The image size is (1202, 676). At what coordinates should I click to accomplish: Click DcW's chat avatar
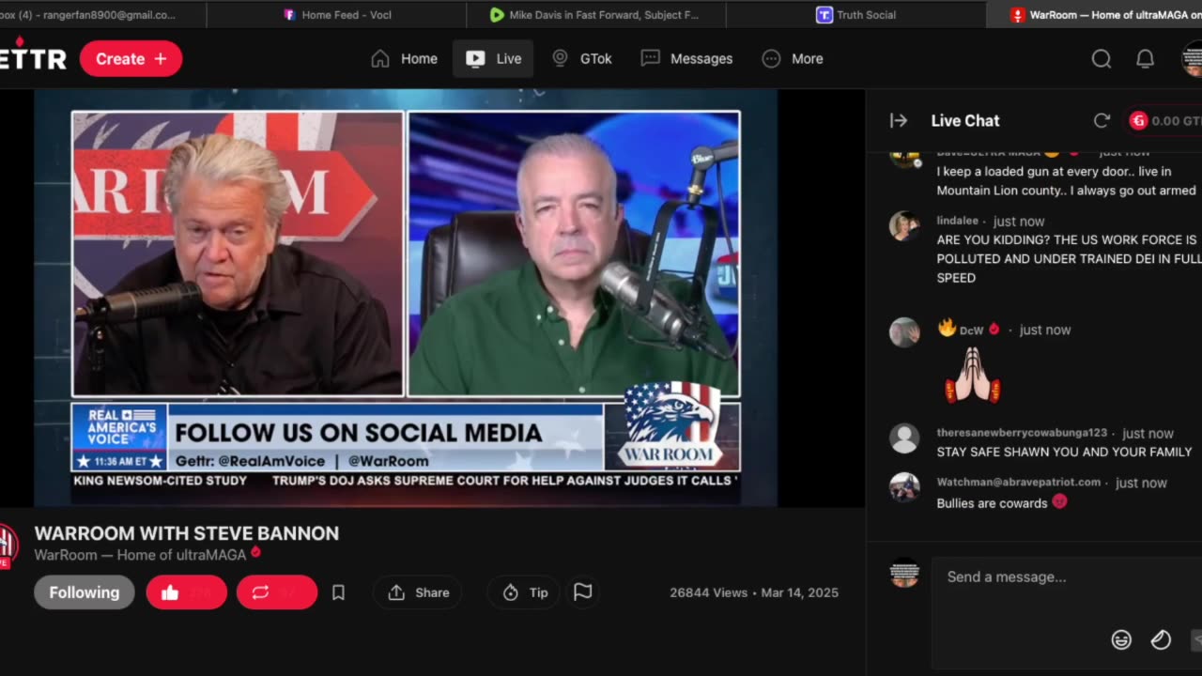point(904,332)
